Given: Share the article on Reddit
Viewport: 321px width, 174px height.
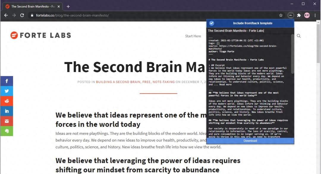Looking at the screenshot, I should click(x=7, y=101).
